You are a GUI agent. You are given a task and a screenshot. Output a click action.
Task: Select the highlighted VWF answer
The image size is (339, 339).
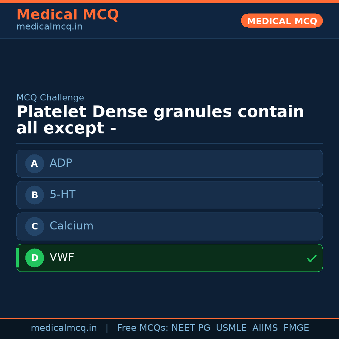pos(169,258)
